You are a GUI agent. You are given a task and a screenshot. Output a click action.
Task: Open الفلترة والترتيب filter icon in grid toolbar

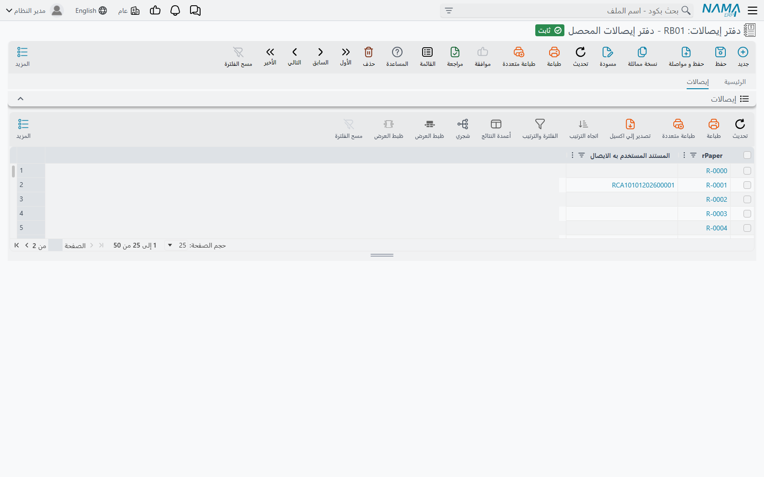pos(540,124)
